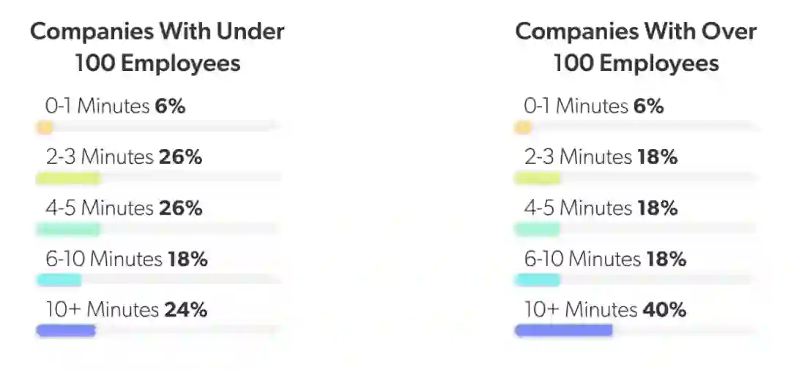Select the cyan 6-10 Minutes bar under small companies
Viewport: 791px width, 370px height.
[59, 279]
